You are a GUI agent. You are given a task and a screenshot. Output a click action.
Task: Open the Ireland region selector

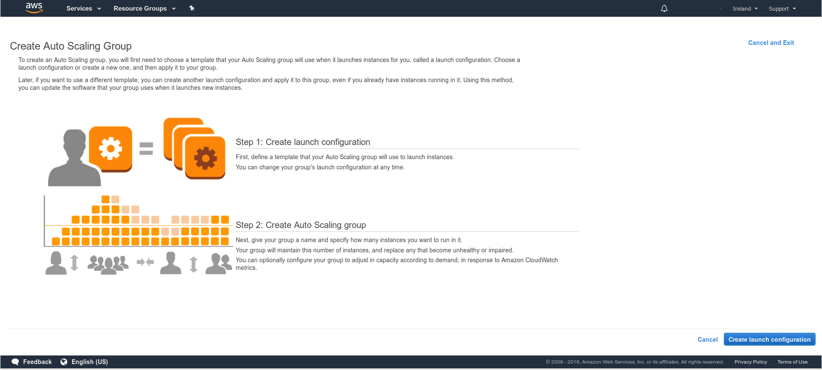coord(745,9)
